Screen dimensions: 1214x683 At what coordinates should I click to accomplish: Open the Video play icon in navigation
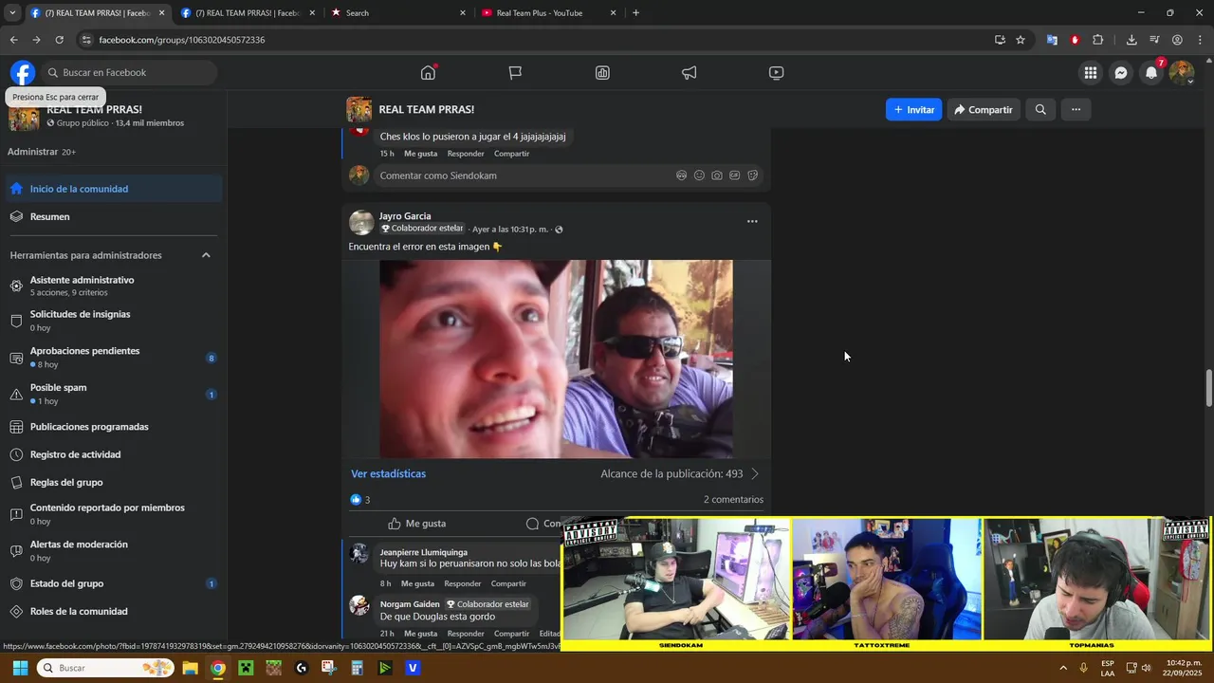coord(776,72)
